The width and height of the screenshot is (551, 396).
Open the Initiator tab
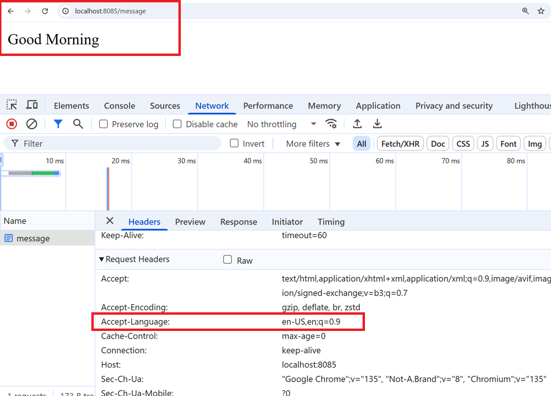[287, 222]
